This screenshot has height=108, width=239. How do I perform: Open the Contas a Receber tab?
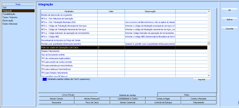point(199,99)
